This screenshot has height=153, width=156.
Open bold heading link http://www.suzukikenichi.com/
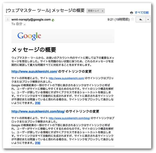pyautogui.click(x=35, y=72)
